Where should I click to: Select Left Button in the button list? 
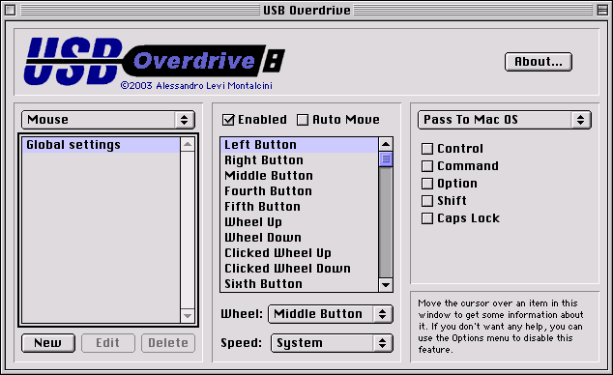300,145
